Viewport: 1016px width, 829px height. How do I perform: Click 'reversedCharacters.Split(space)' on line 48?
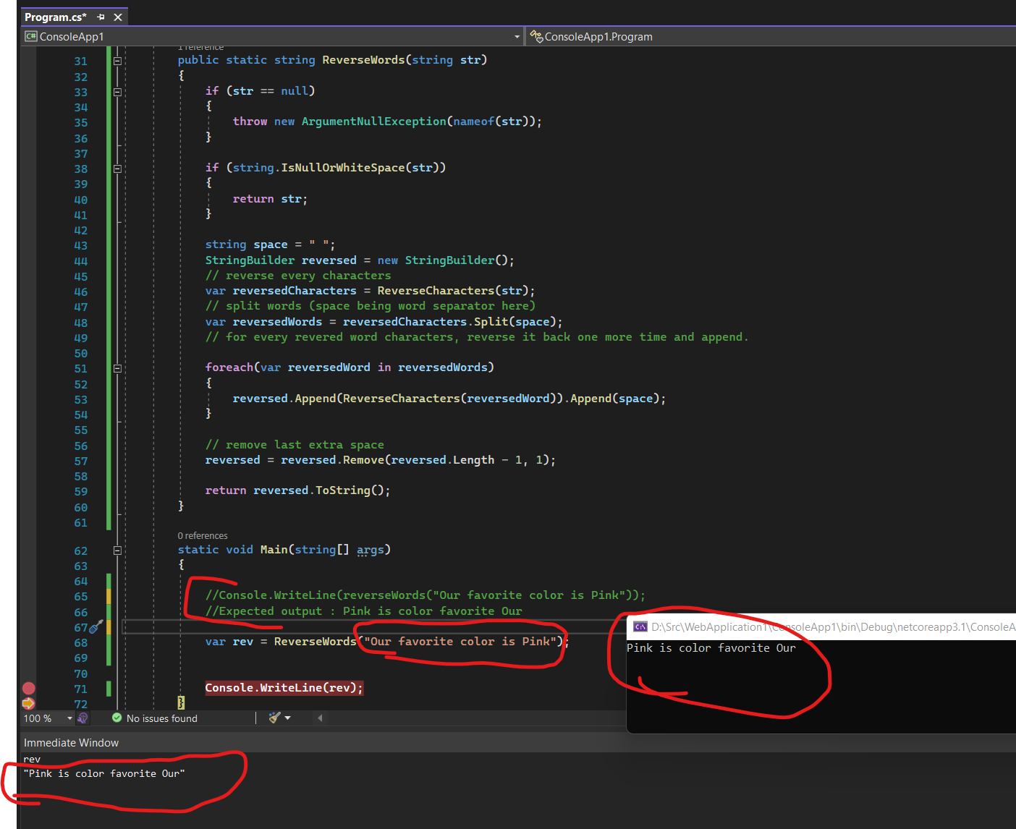(449, 322)
